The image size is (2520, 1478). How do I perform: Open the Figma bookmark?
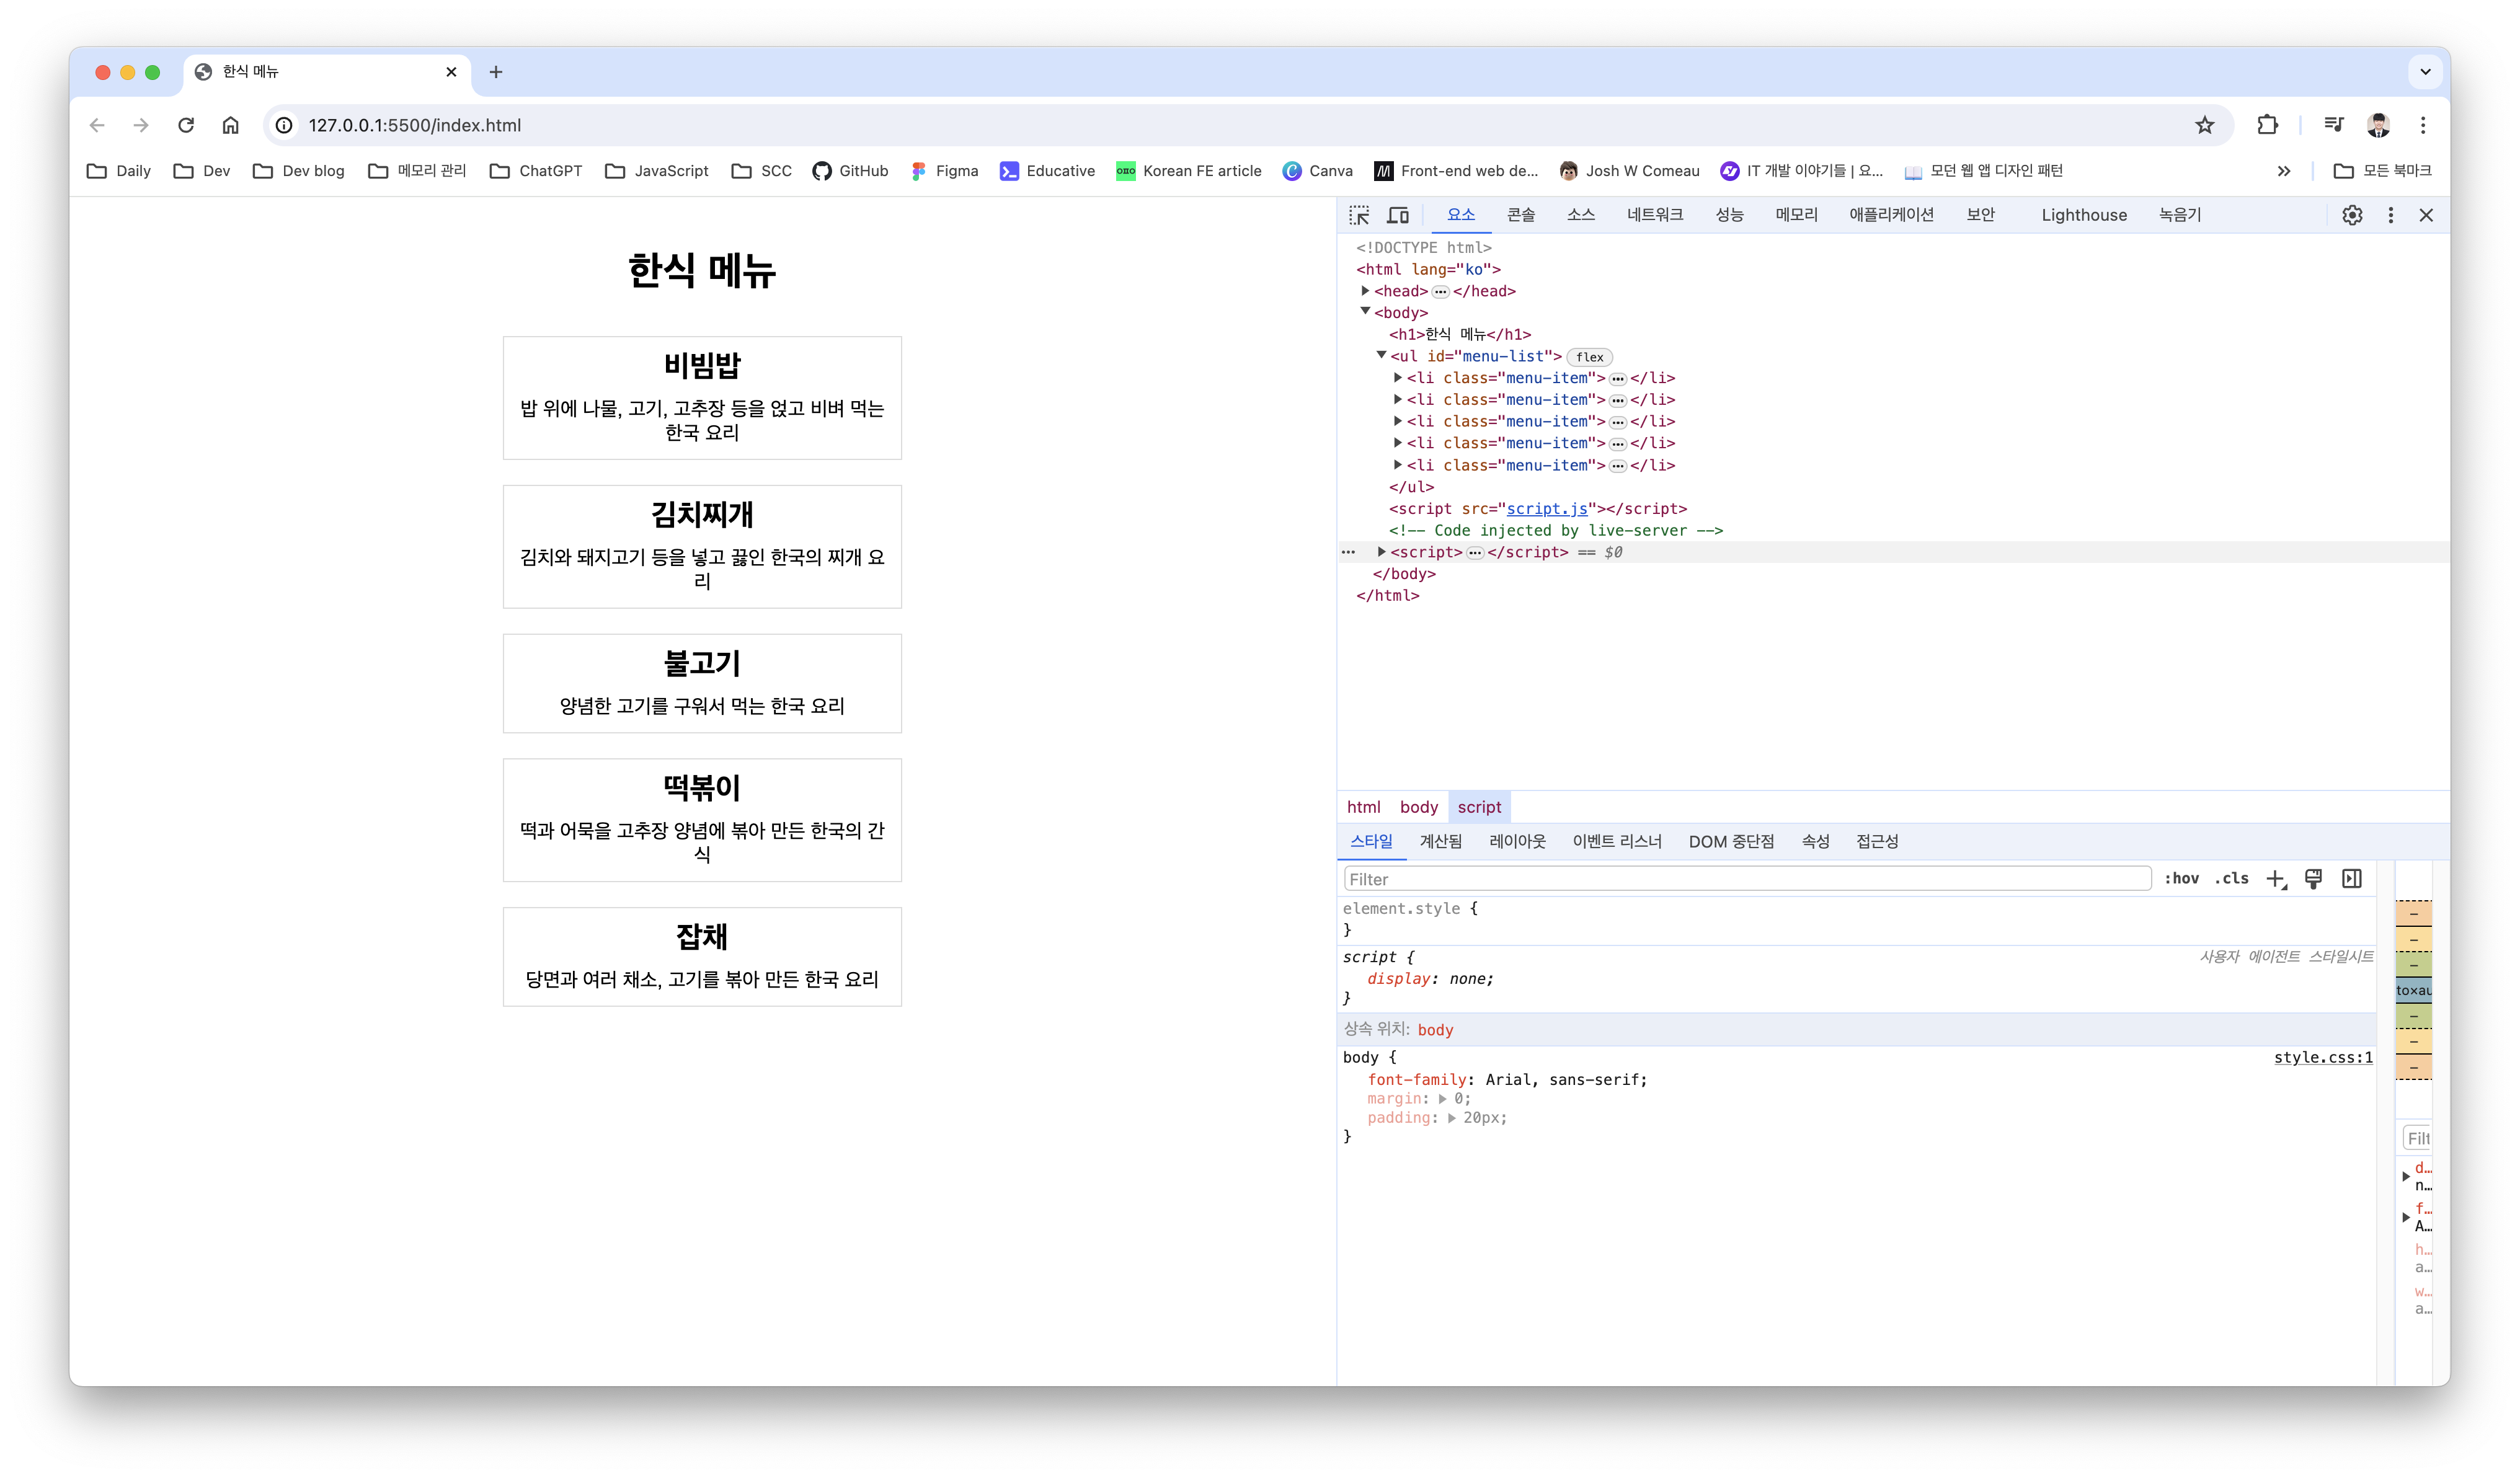click(945, 171)
